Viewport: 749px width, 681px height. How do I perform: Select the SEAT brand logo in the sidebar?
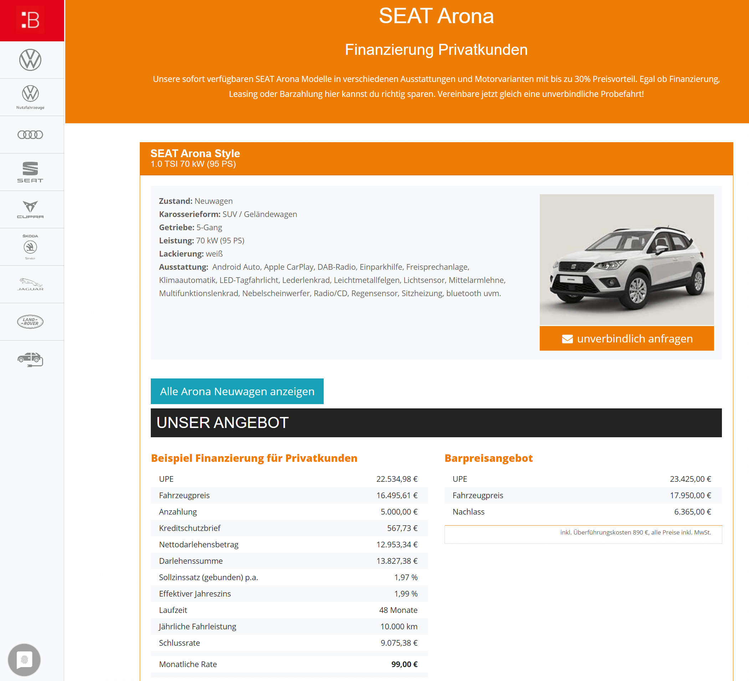[x=30, y=172]
